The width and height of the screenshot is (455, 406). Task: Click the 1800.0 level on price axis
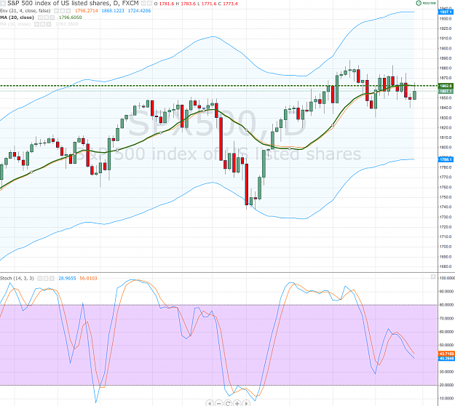pyautogui.click(x=446, y=147)
